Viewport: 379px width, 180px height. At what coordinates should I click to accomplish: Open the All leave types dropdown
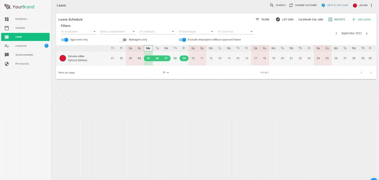[196, 32]
